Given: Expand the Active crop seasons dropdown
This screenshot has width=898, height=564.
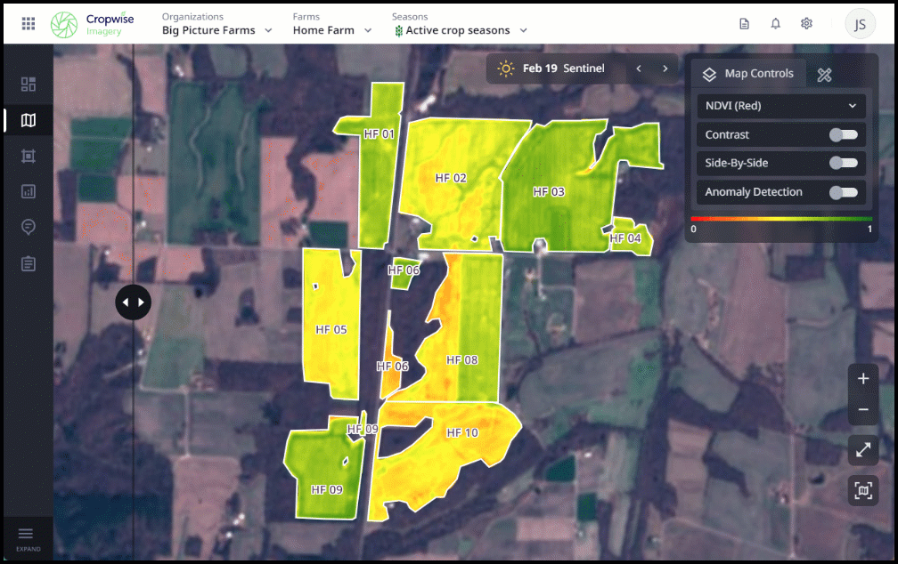Looking at the screenshot, I should coord(461,30).
